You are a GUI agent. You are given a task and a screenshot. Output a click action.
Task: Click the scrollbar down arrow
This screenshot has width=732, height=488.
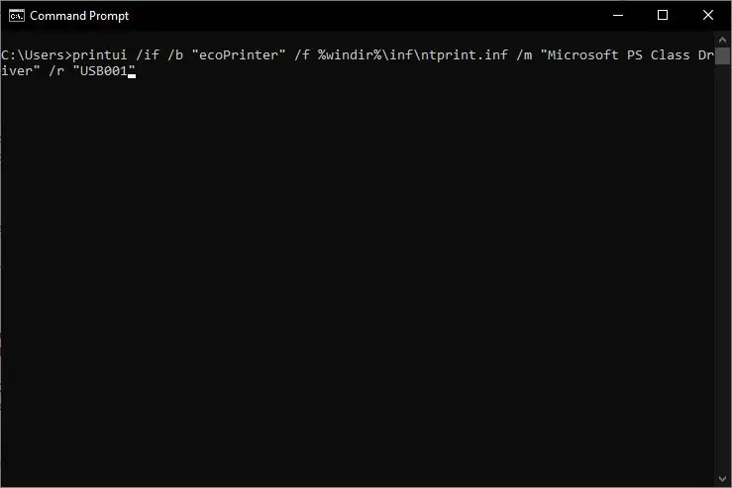[x=722, y=479]
